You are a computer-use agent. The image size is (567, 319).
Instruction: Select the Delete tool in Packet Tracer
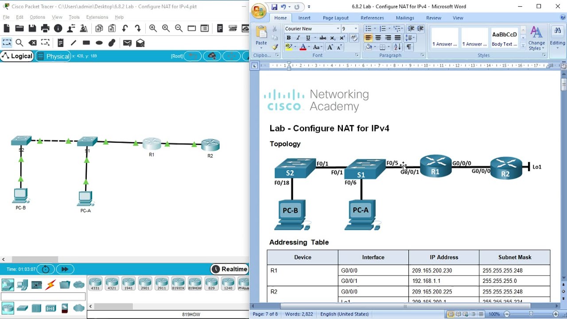coord(32,43)
